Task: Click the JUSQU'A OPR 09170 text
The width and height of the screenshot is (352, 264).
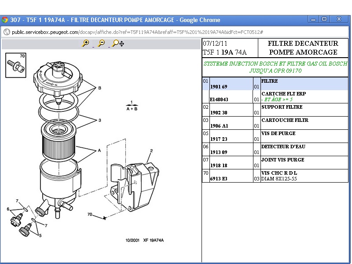Action: pos(275,71)
